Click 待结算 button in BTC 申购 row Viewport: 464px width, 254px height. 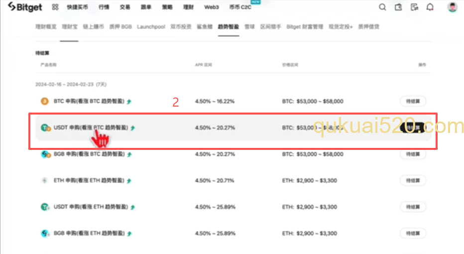tap(413, 101)
